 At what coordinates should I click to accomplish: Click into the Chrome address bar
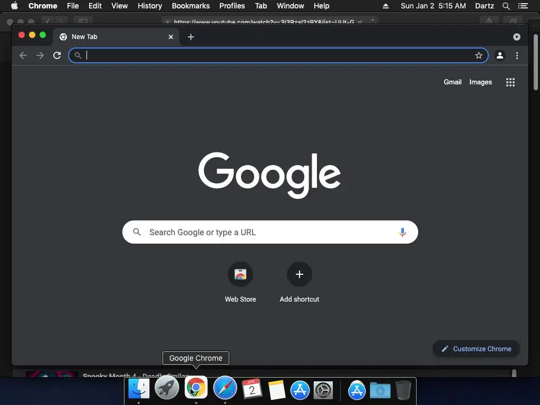click(x=278, y=55)
